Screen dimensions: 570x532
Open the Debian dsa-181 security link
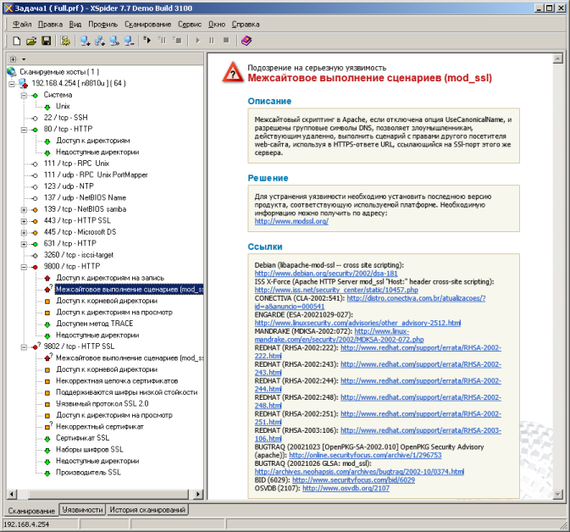point(326,273)
